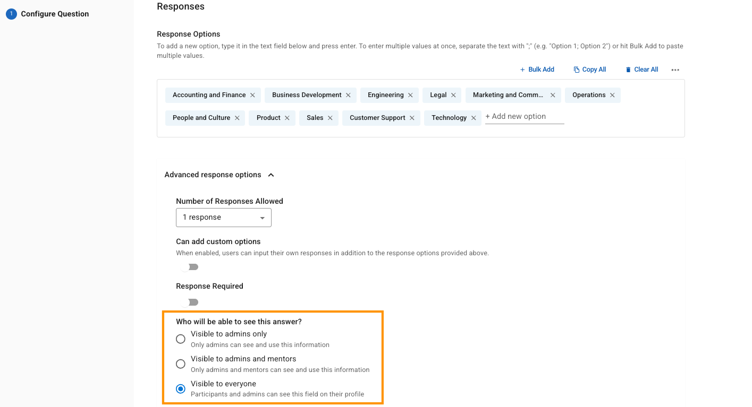
Task: Open the Number of Responses Allowed dropdown
Action: click(223, 218)
